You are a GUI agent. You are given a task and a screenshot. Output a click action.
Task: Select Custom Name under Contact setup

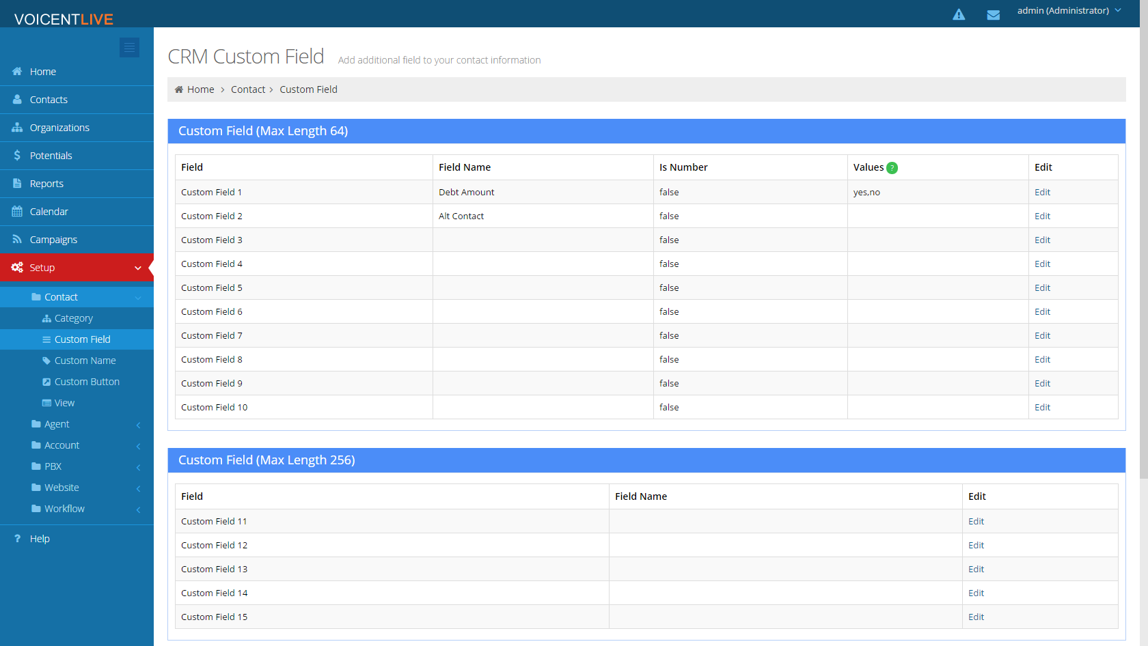tap(85, 360)
